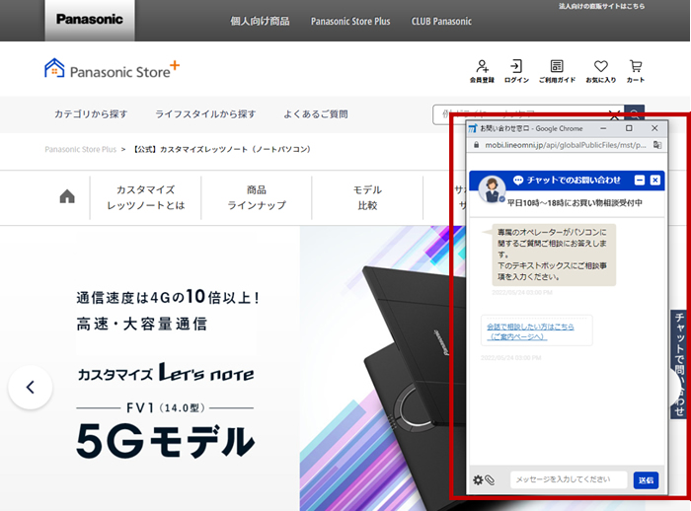Close chat panel with blue X button
691x511 pixels.
(x=655, y=181)
